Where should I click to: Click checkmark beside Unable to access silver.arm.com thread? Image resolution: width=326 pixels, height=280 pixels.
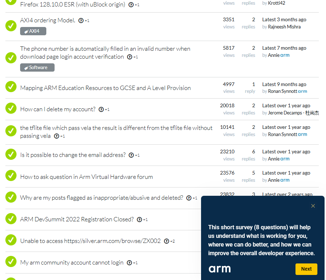11,240
